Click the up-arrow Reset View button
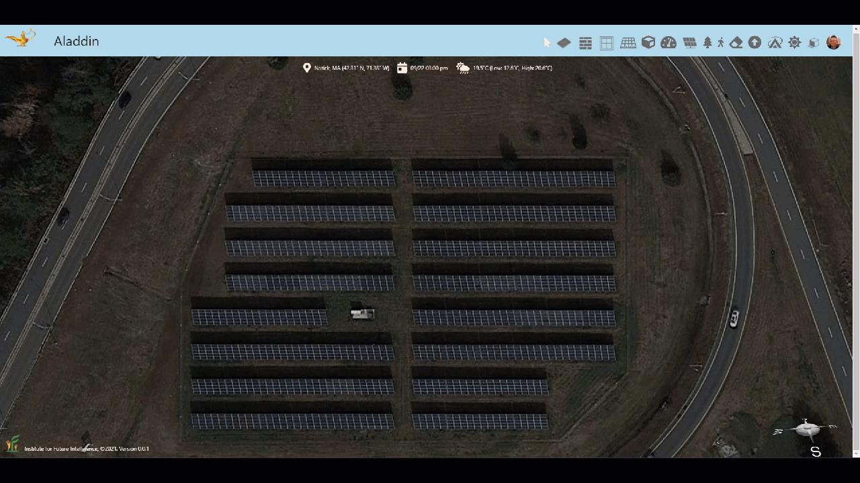Viewport: 860px width, 483px height. point(755,43)
